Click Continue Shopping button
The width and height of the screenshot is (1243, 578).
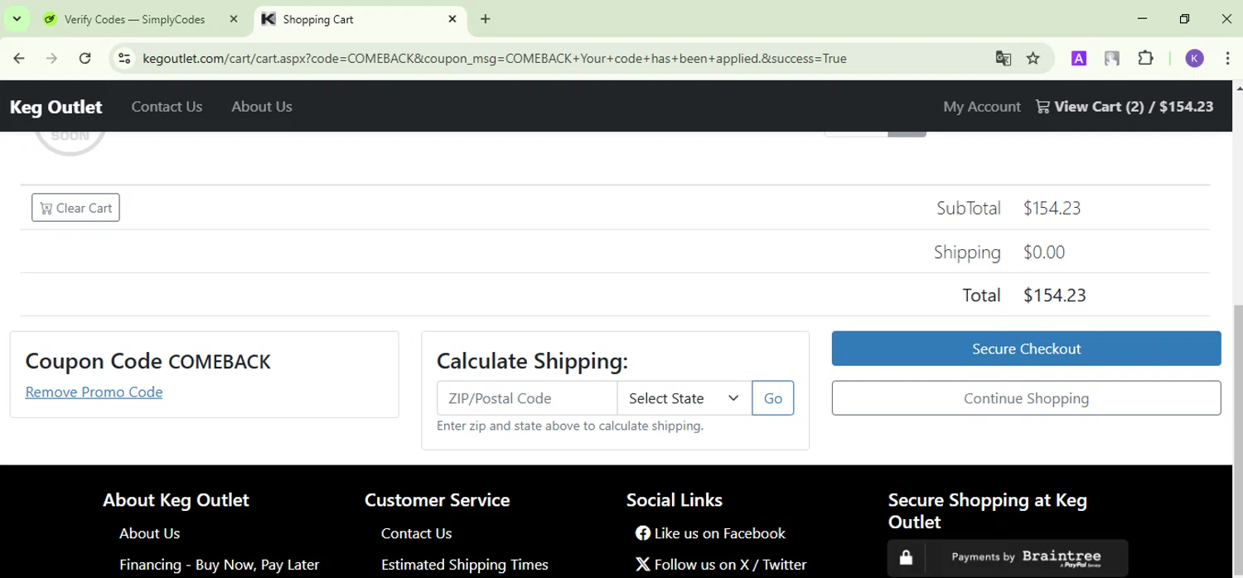point(1027,398)
